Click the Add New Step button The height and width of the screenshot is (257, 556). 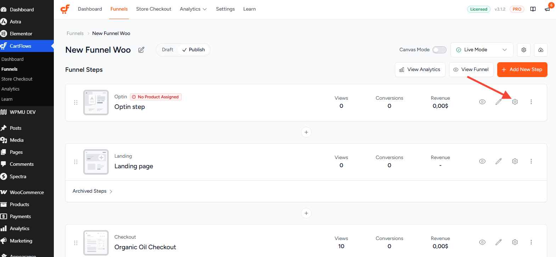tap(522, 70)
